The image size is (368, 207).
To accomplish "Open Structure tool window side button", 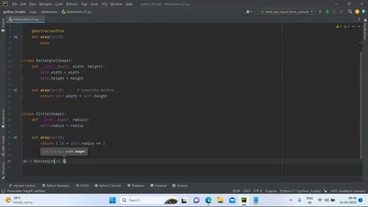I will 3,171.
